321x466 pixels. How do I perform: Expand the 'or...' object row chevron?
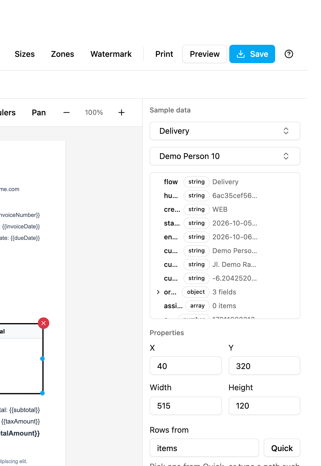(x=158, y=292)
